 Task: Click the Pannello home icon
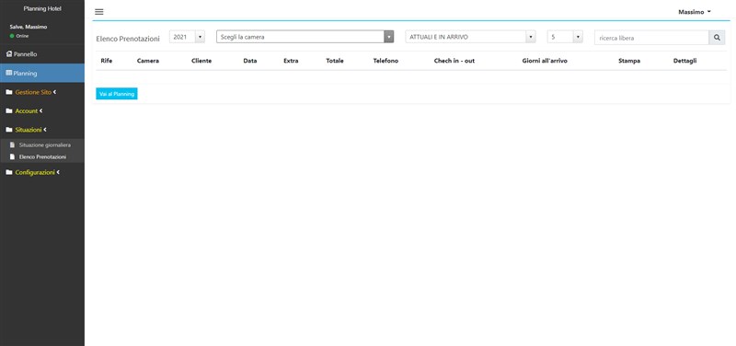9,54
